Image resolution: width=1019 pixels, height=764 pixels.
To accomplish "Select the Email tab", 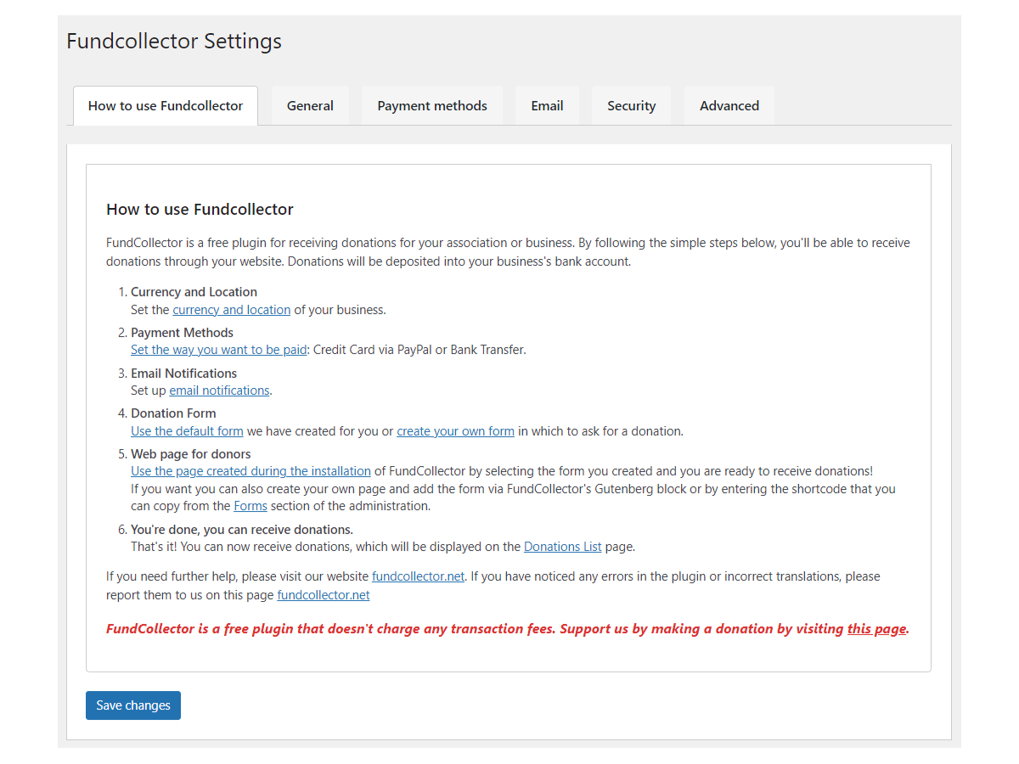I will coord(547,106).
